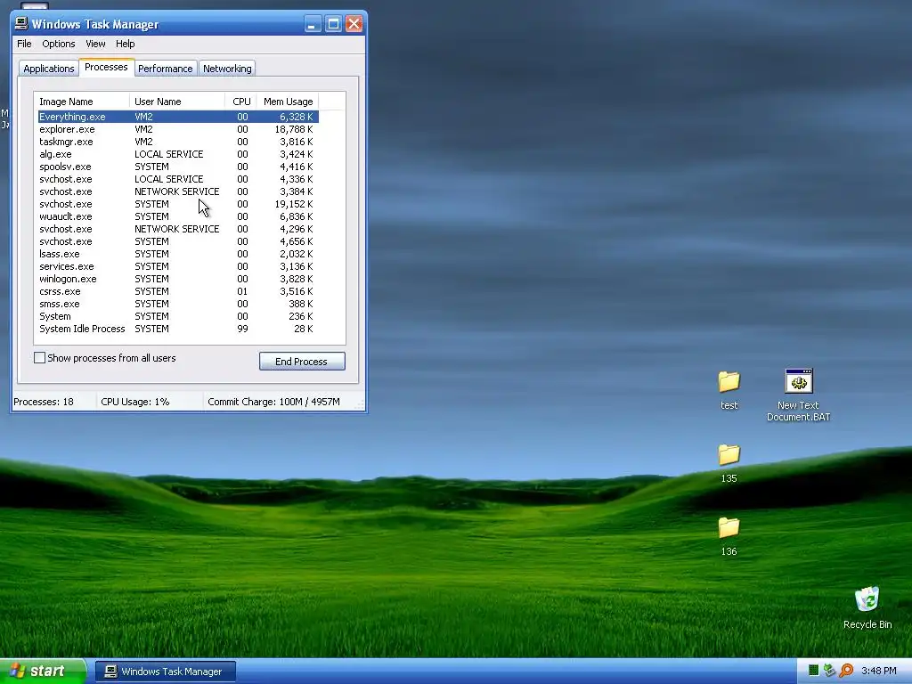Click the Windows Task Manager taskbar button
The width and height of the screenshot is (912, 684).
166,672
